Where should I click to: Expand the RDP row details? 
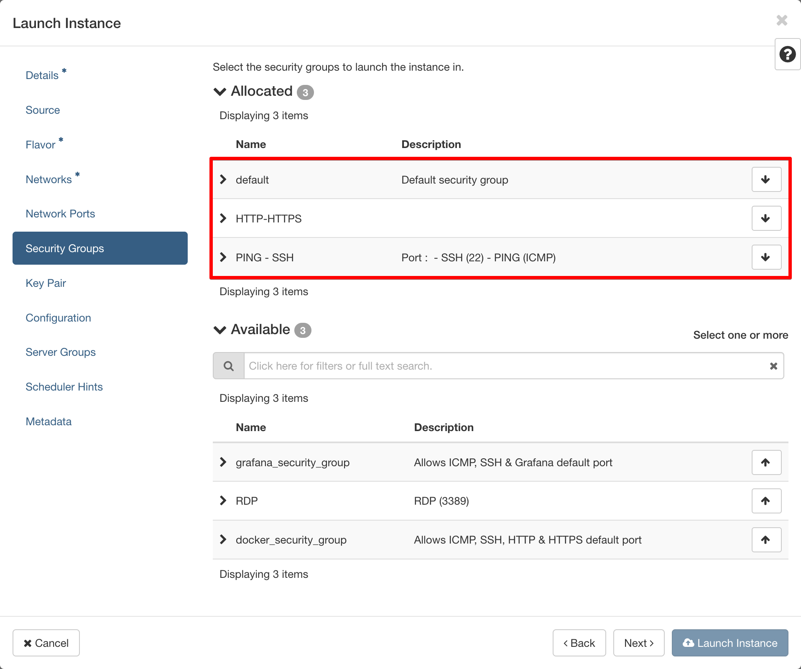pos(223,500)
